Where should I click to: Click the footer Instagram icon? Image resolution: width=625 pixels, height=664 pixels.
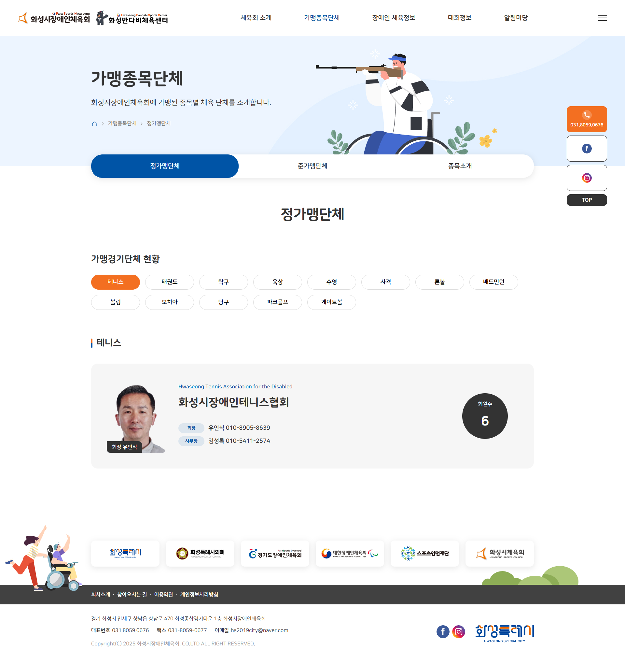pos(458,632)
